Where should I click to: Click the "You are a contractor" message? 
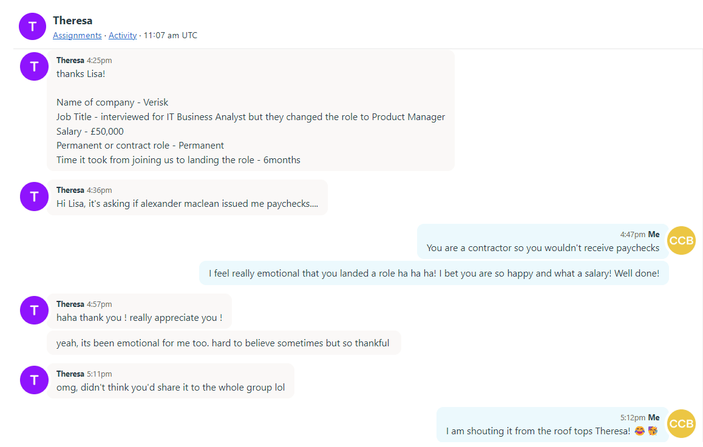point(542,247)
